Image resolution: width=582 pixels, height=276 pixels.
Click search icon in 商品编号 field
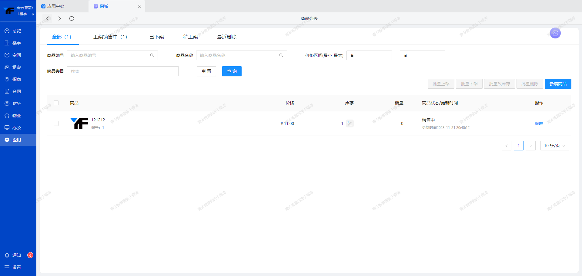[152, 55]
